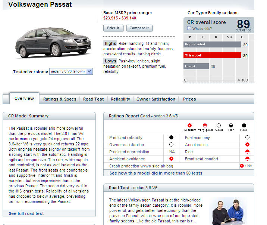This screenshot has width=267, height=225.
Task: Click the Poor legend icon
Action: tap(244, 125)
